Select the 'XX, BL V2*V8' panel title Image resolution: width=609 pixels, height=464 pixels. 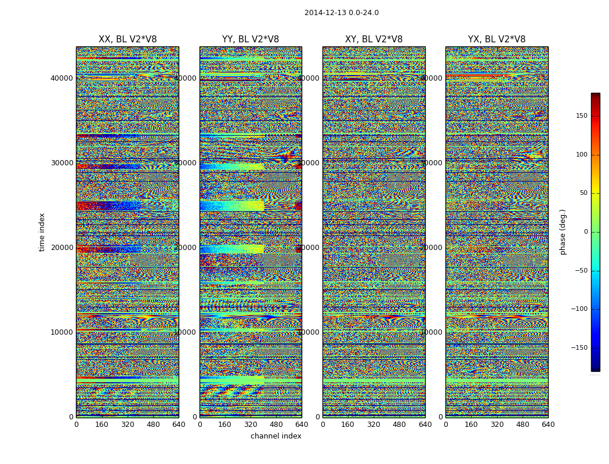pyautogui.click(x=128, y=39)
